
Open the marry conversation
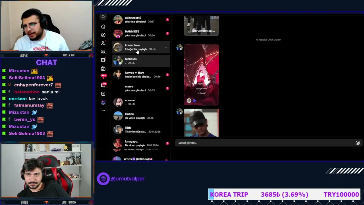pos(141,88)
